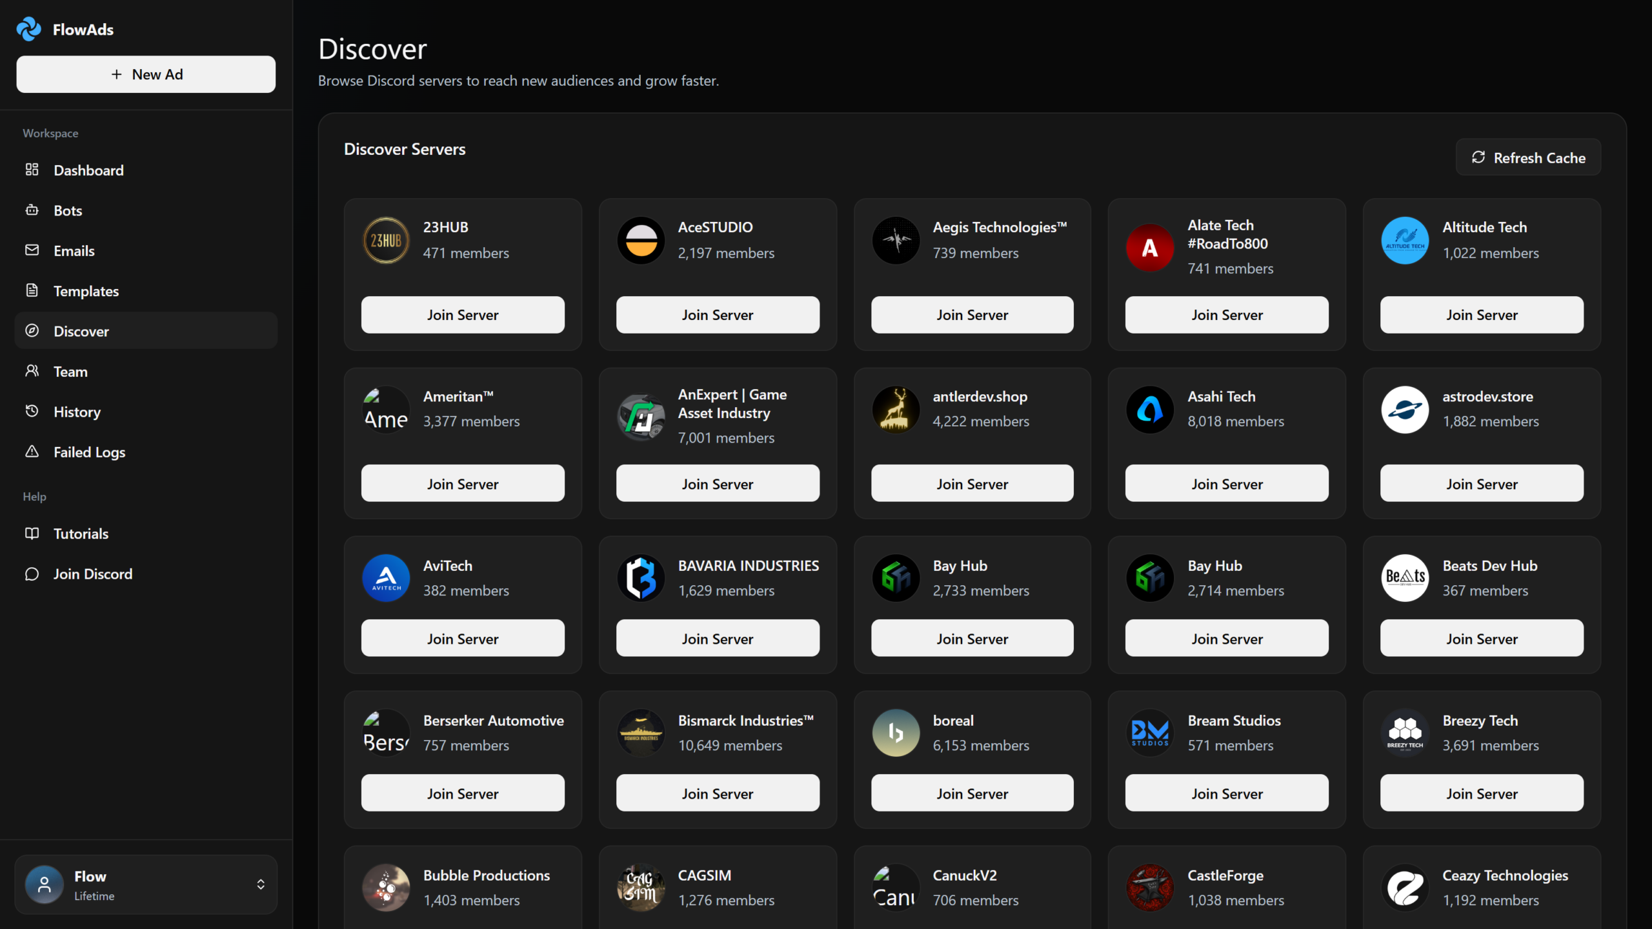Join the AceSTUDIO server
The width and height of the screenshot is (1652, 929).
718,315
